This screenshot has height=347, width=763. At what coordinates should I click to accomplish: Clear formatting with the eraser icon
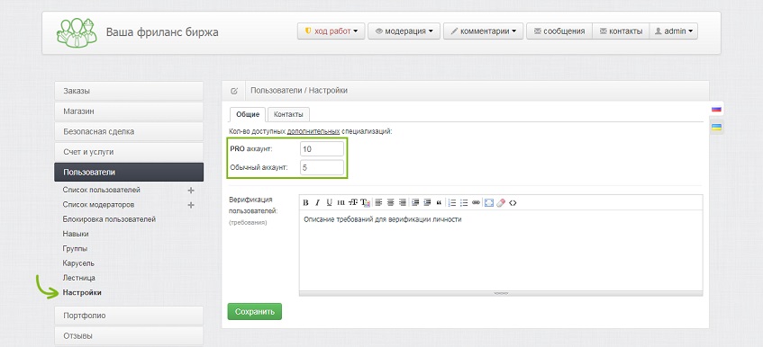501,202
